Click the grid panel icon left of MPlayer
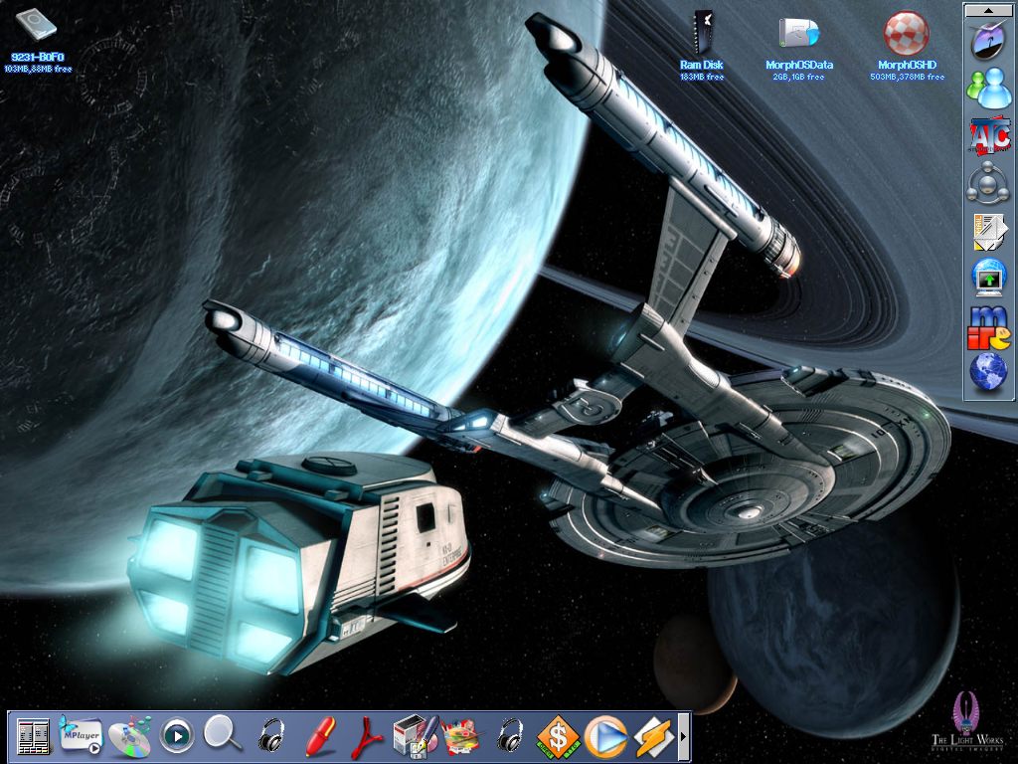The width and height of the screenshot is (1018, 764). [33, 737]
